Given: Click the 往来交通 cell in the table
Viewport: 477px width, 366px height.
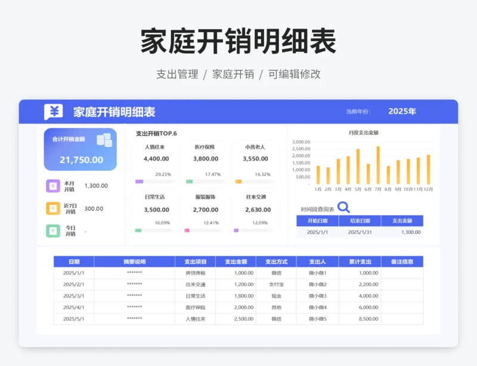Looking at the screenshot, I should tap(196, 284).
